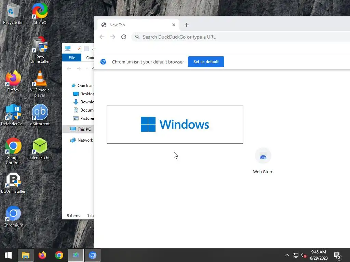Screen dimensions: 350x262
Task: Open the network tray icon
Action: pos(296,255)
